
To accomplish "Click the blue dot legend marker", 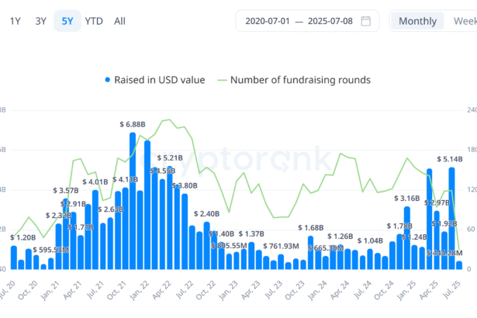I will click(x=107, y=80).
